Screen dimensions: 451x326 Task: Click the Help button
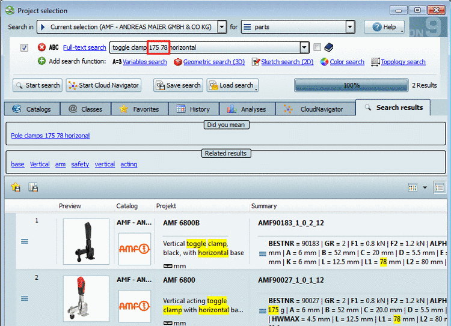tap(384, 27)
